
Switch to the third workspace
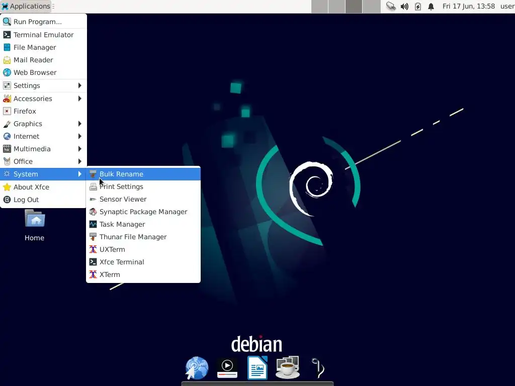[354, 7]
